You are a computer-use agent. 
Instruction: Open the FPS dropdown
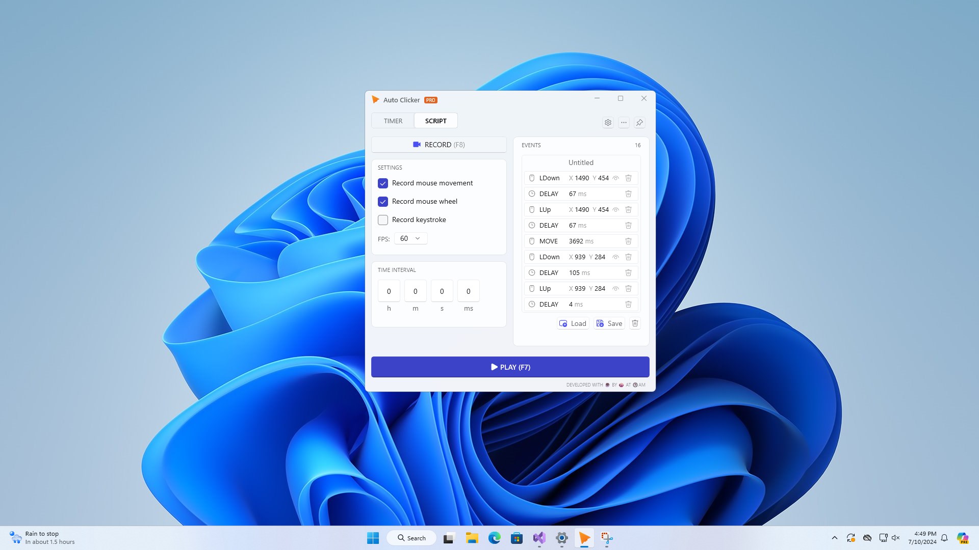pos(410,238)
